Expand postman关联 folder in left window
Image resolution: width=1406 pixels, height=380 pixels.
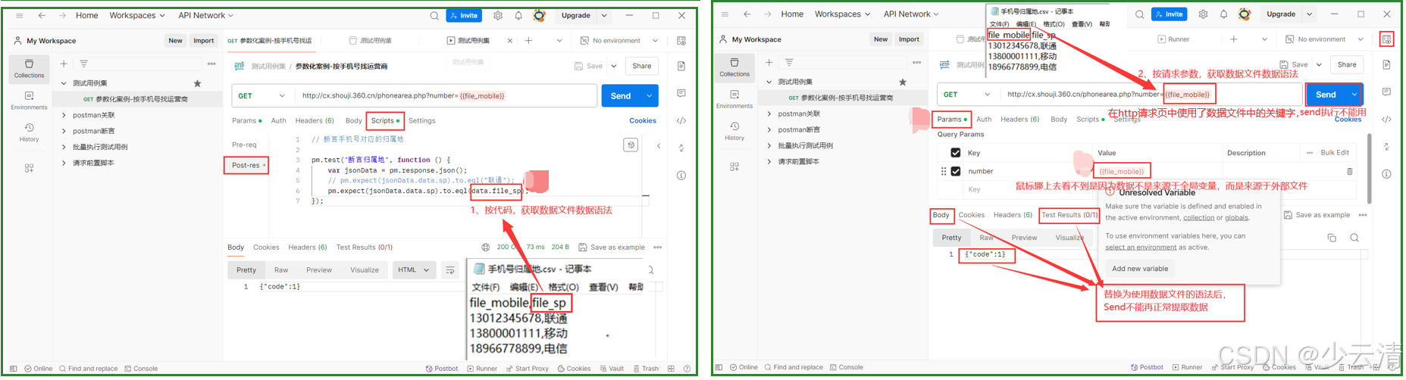click(x=64, y=115)
